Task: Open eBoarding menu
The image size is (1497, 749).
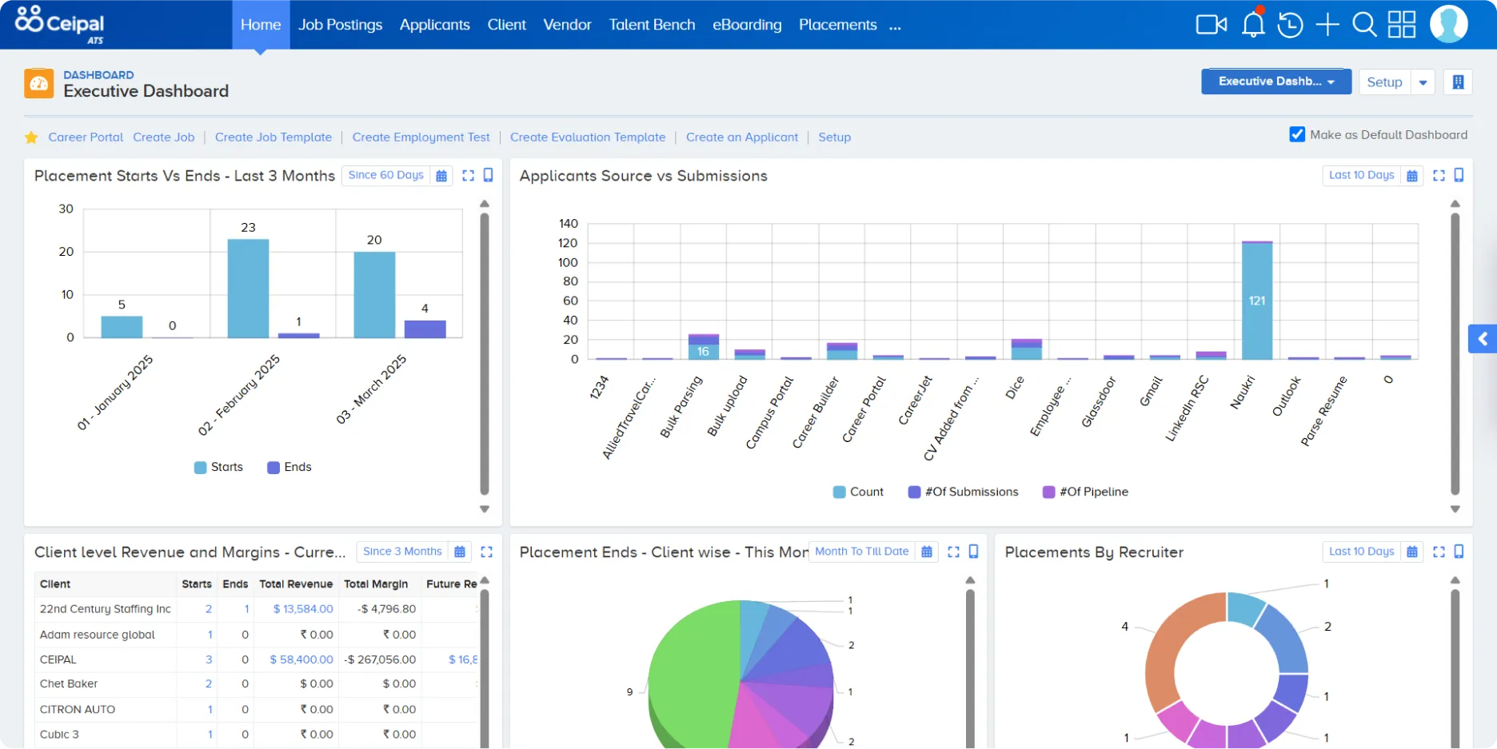Action: [x=747, y=25]
